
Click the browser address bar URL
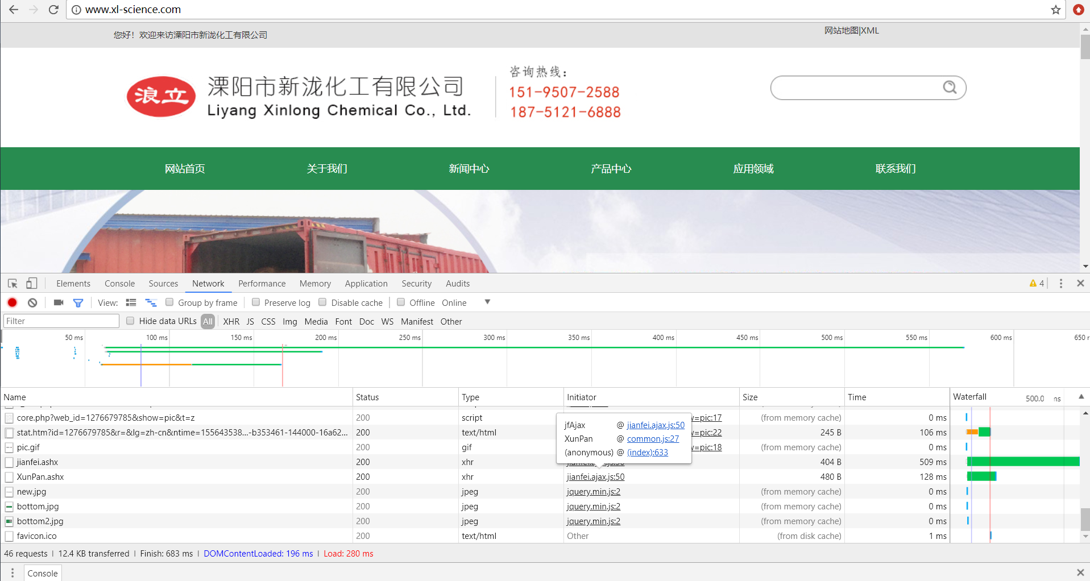click(133, 10)
